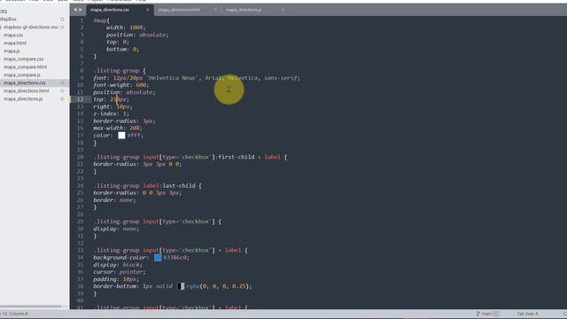Viewport: 567px width, 319px height.
Task: Click status badge beside mapa_directions.css in sidebar
Action: [62, 82]
